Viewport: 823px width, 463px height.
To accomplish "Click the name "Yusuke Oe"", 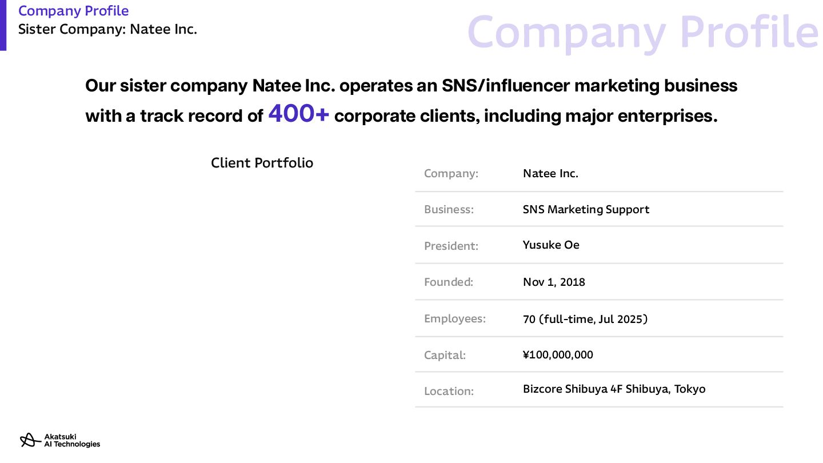I will point(551,245).
